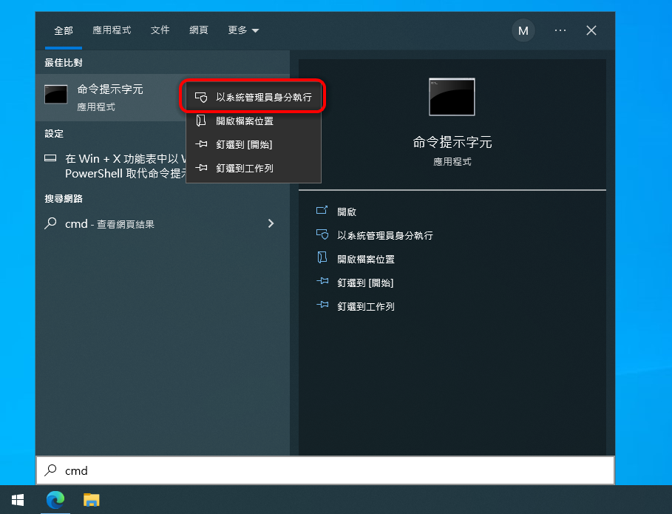Screen dimensions: 672x514
Task: Switch to the 應用程式 tab
Action: tap(112, 30)
